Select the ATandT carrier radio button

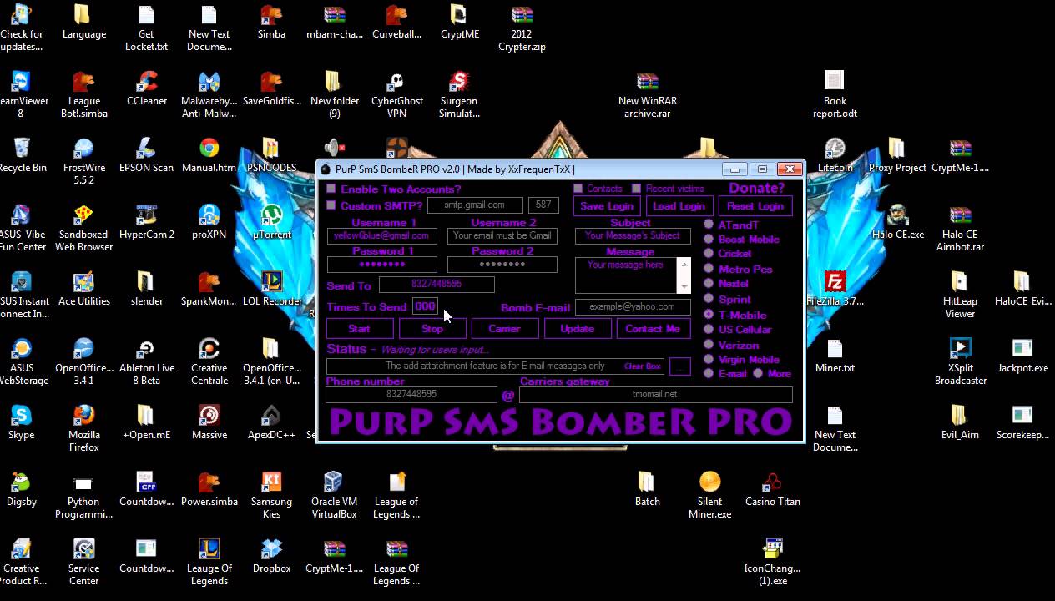pyautogui.click(x=709, y=225)
